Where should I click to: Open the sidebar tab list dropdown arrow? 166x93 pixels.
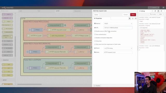164,11
